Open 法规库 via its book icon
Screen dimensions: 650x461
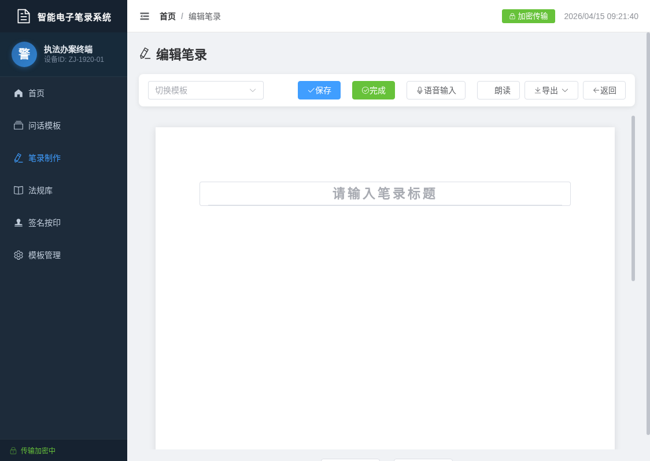point(18,190)
